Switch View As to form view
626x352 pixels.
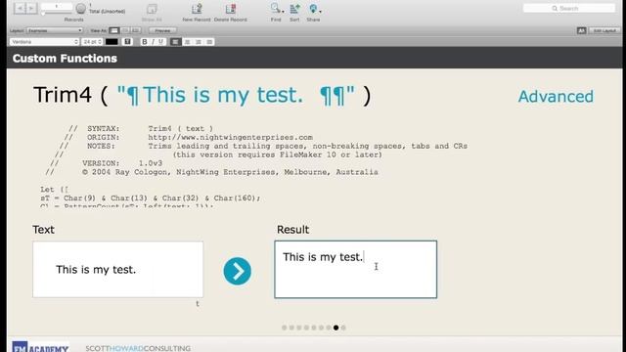[x=114, y=30]
